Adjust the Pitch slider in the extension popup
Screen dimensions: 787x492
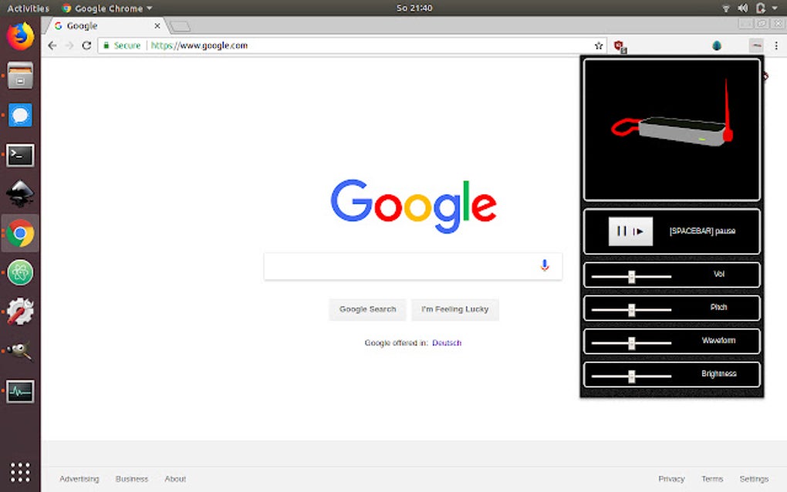click(x=633, y=308)
